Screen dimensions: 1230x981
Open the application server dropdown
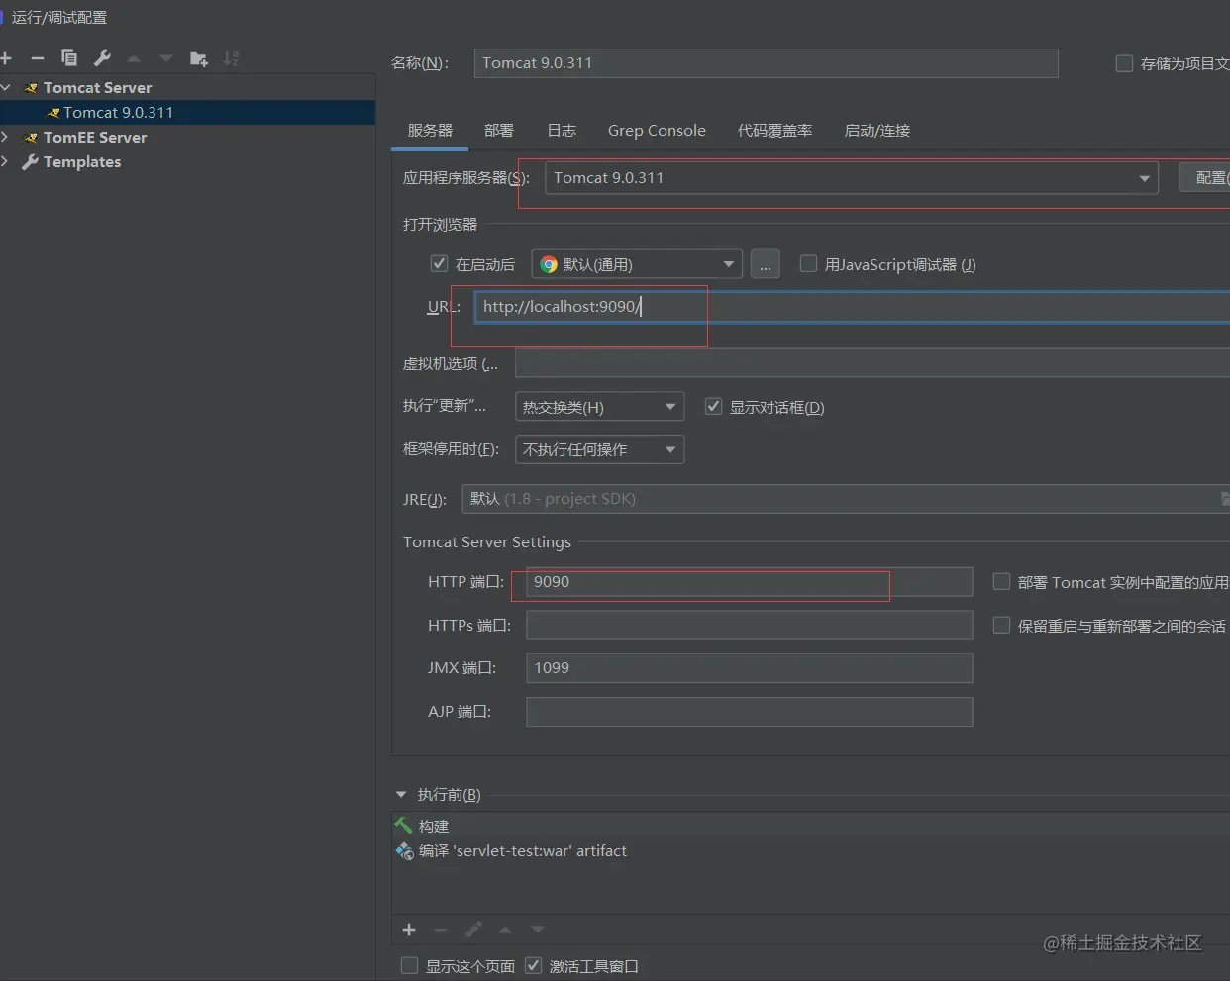click(851, 178)
